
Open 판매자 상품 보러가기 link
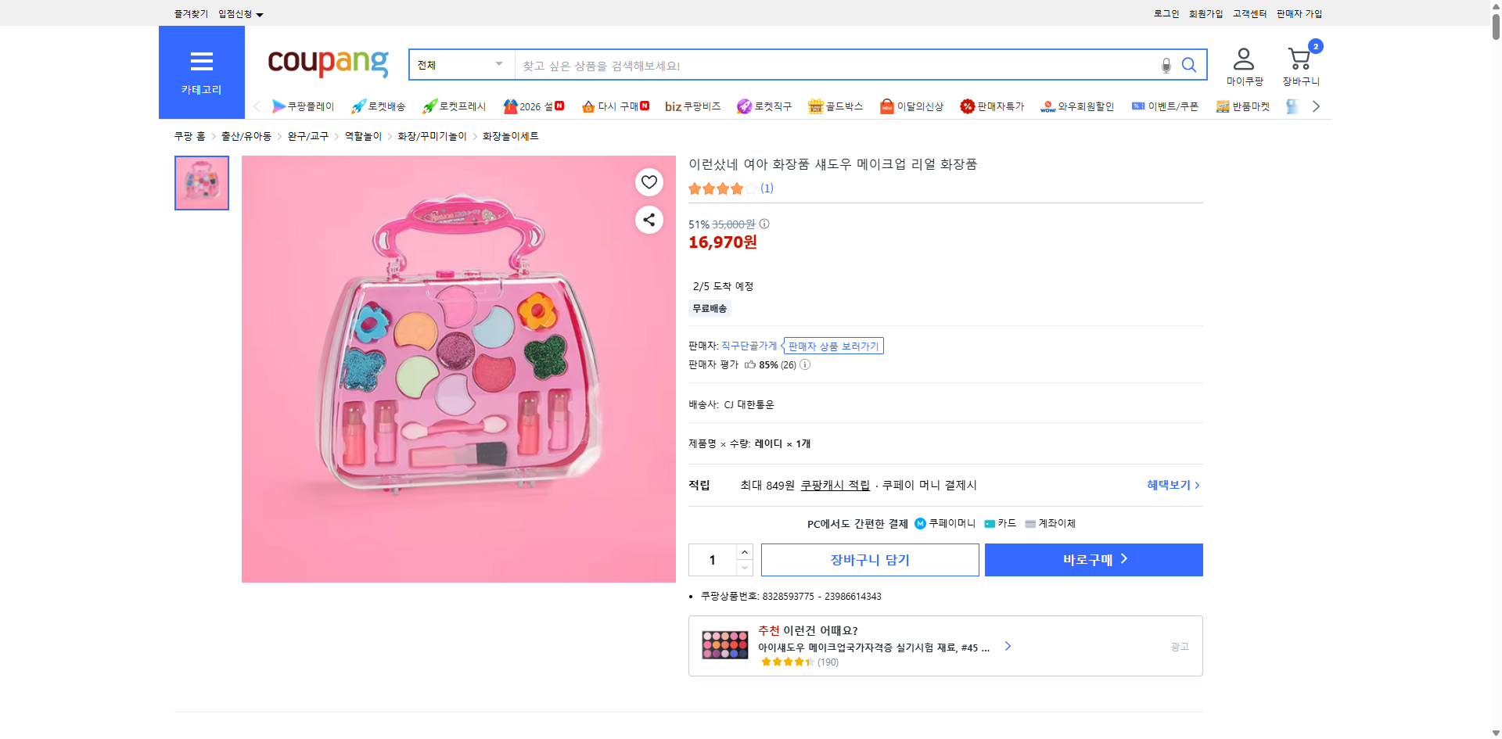click(x=833, y=345)
